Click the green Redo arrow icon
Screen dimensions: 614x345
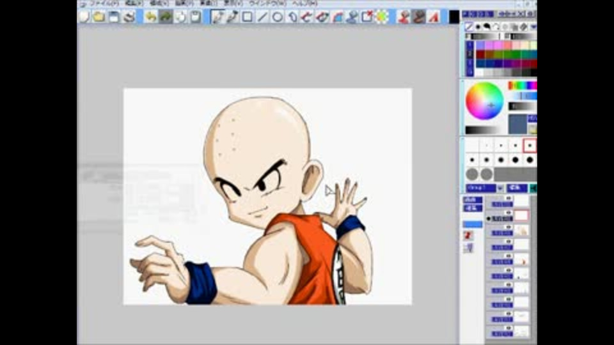[166, 17]
